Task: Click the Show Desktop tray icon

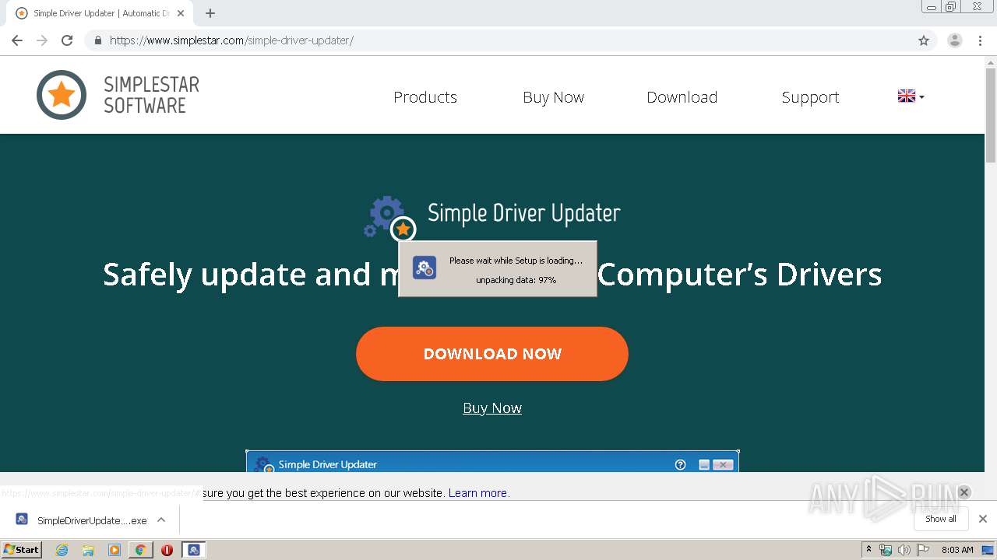Action: click(988, 550)
